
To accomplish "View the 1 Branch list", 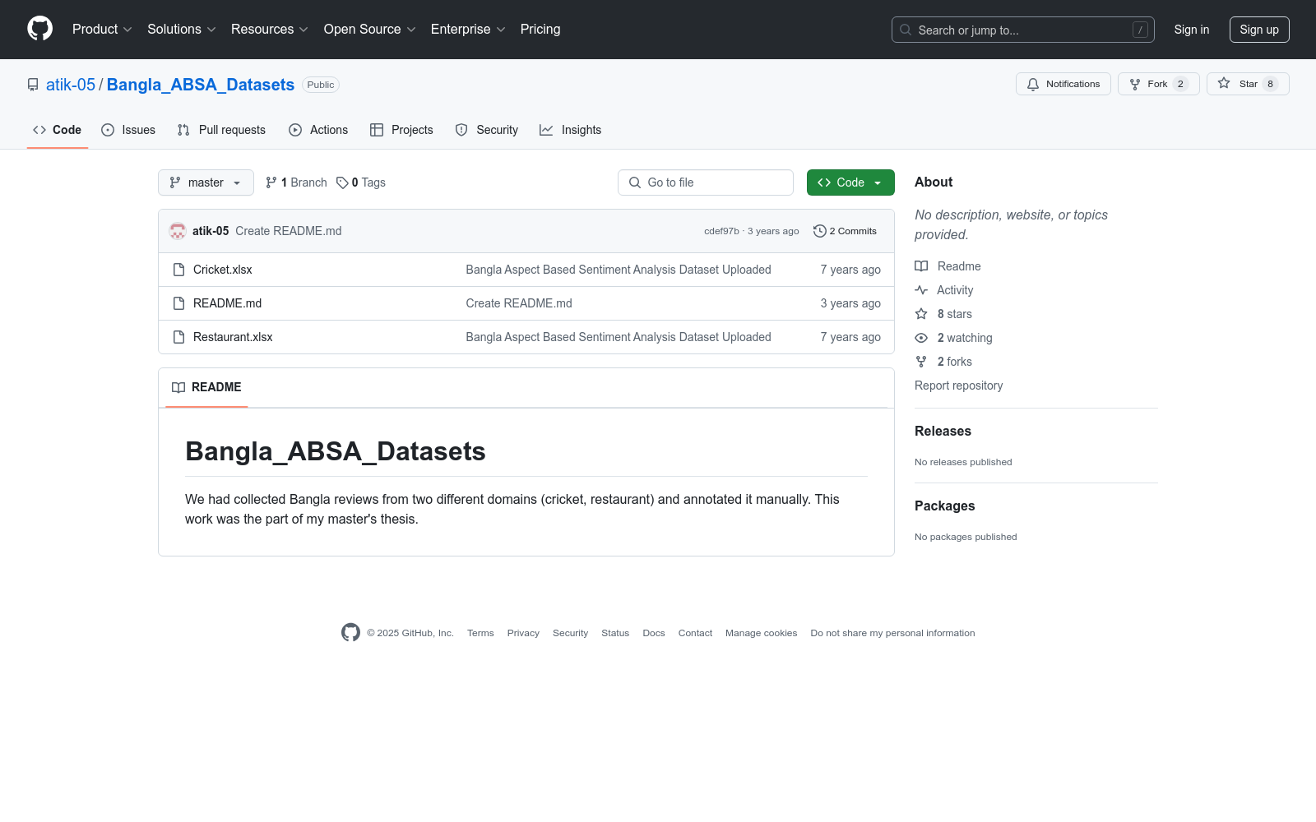I will 296,182.
